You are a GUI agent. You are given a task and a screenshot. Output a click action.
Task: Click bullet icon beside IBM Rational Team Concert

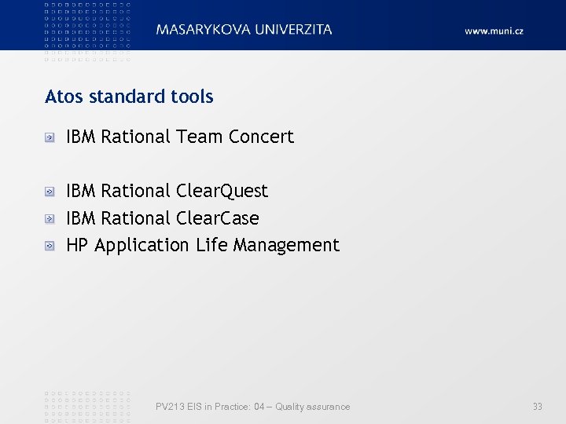(x=50, y=137)
